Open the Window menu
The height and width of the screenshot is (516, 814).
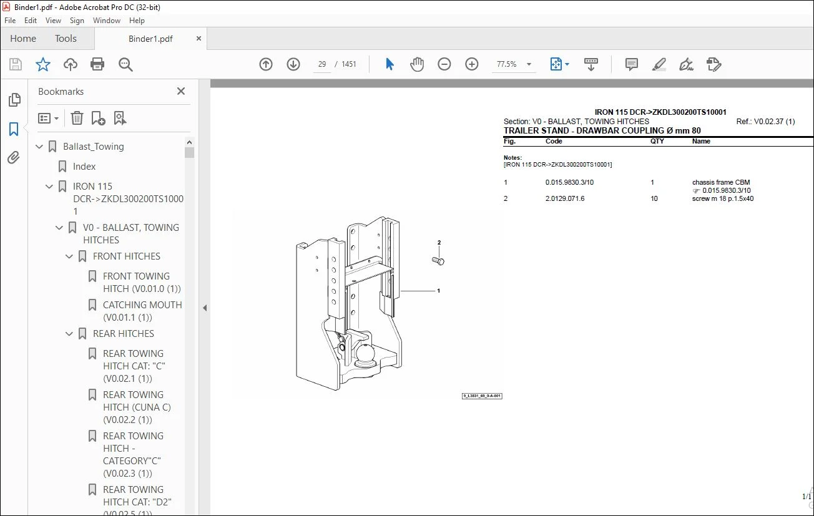pyautogui.click(x=107, y=21)
